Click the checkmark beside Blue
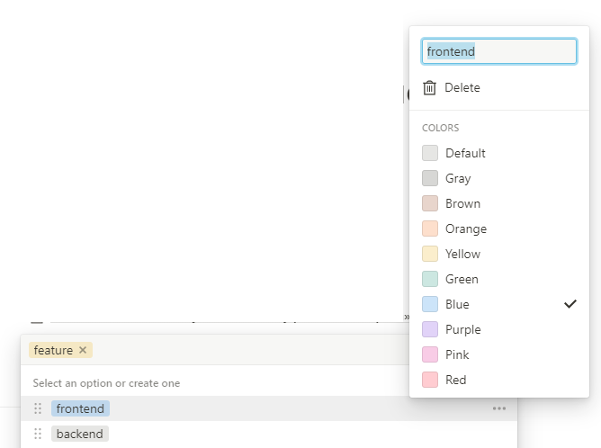Viewport: 601px width, 448px height. tap(570, 304)
